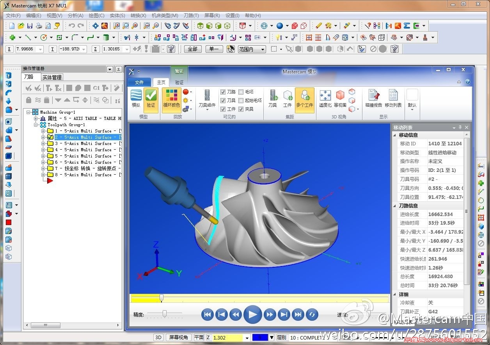Click the loop/repeat playback button
490x345 pixels.
coord(312,314)
